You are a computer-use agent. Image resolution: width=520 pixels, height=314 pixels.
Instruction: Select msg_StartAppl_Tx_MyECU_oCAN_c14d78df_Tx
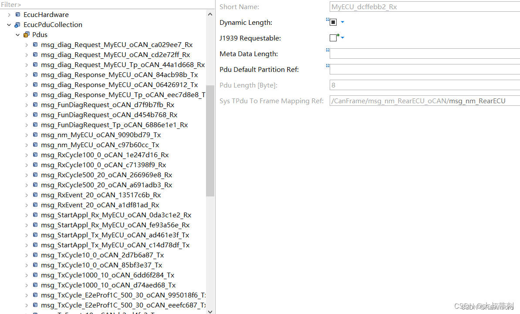(x=115, y=245)
